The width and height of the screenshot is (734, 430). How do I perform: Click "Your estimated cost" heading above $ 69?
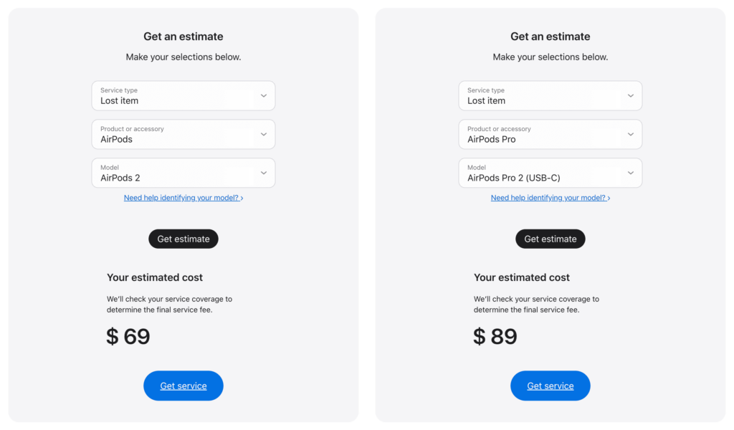tap(155, 277)
